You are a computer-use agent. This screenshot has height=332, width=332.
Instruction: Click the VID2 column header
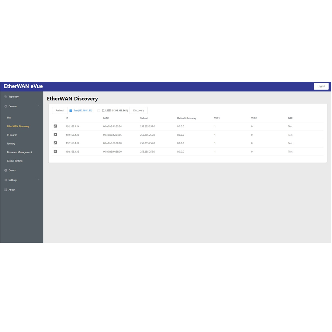pyautogui.click(x=254, y=118)
